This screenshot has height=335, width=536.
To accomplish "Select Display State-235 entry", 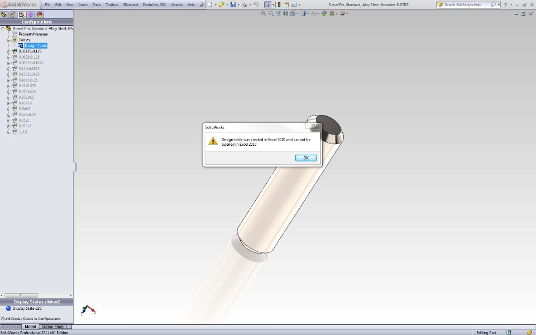I will coord(27,308).
